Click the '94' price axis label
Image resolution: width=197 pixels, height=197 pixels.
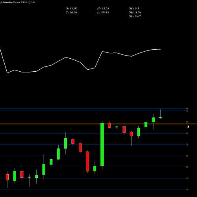[x=187, y=109]
